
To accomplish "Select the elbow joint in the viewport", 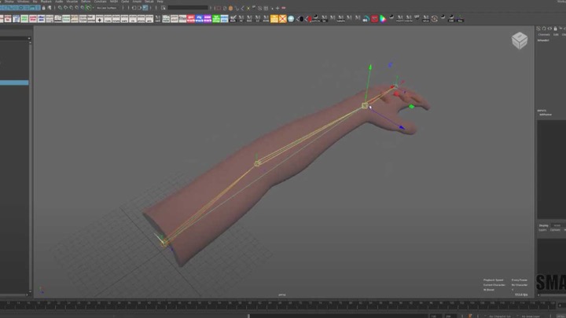I will pyautogui.click(x=257, y=163).
